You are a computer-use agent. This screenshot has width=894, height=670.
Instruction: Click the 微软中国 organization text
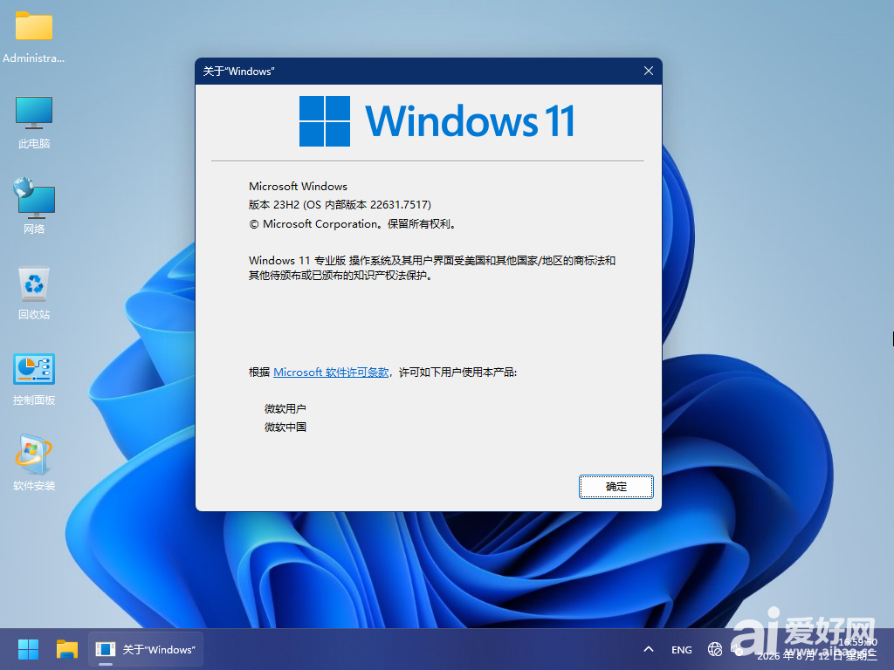pyautogui.click(x=285, y=427)
